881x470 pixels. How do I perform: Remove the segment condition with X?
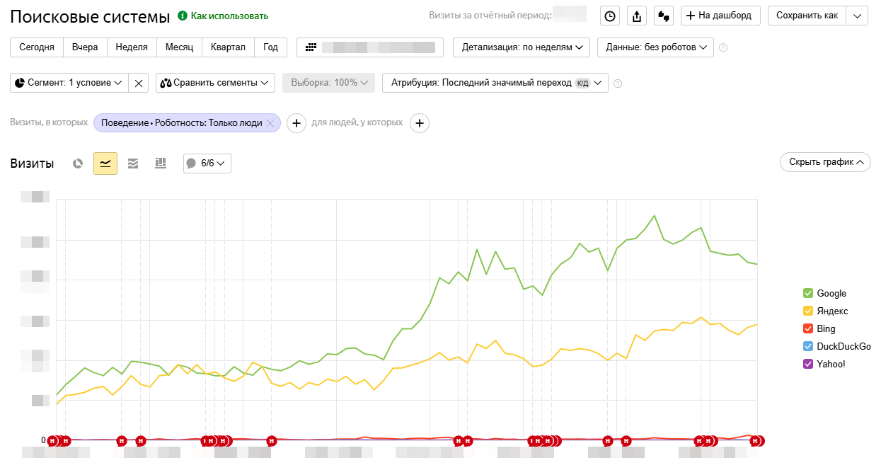pos(139,83)
